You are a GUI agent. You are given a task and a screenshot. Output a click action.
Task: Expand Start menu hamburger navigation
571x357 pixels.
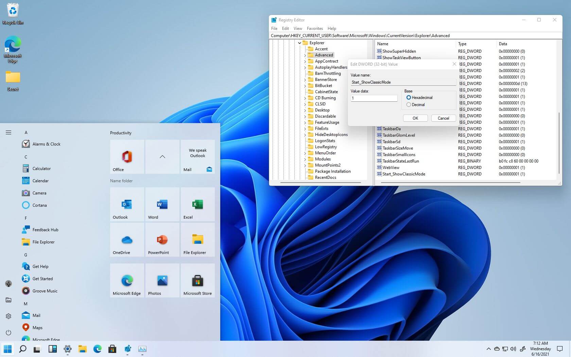pos(8,133)
